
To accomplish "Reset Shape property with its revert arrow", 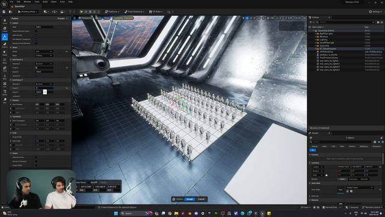I will pos(67,51).
